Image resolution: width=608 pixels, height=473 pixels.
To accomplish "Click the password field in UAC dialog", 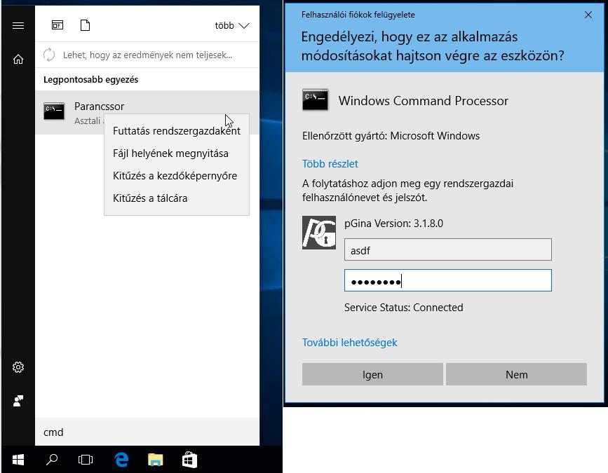I will [x=448, y=280].
